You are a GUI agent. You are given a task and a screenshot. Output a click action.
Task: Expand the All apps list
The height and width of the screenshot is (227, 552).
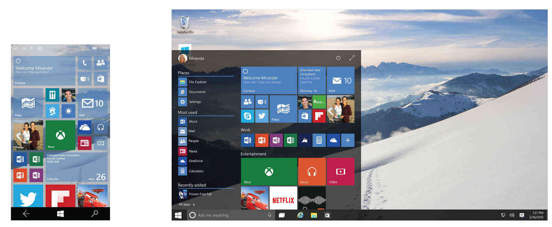187,204
